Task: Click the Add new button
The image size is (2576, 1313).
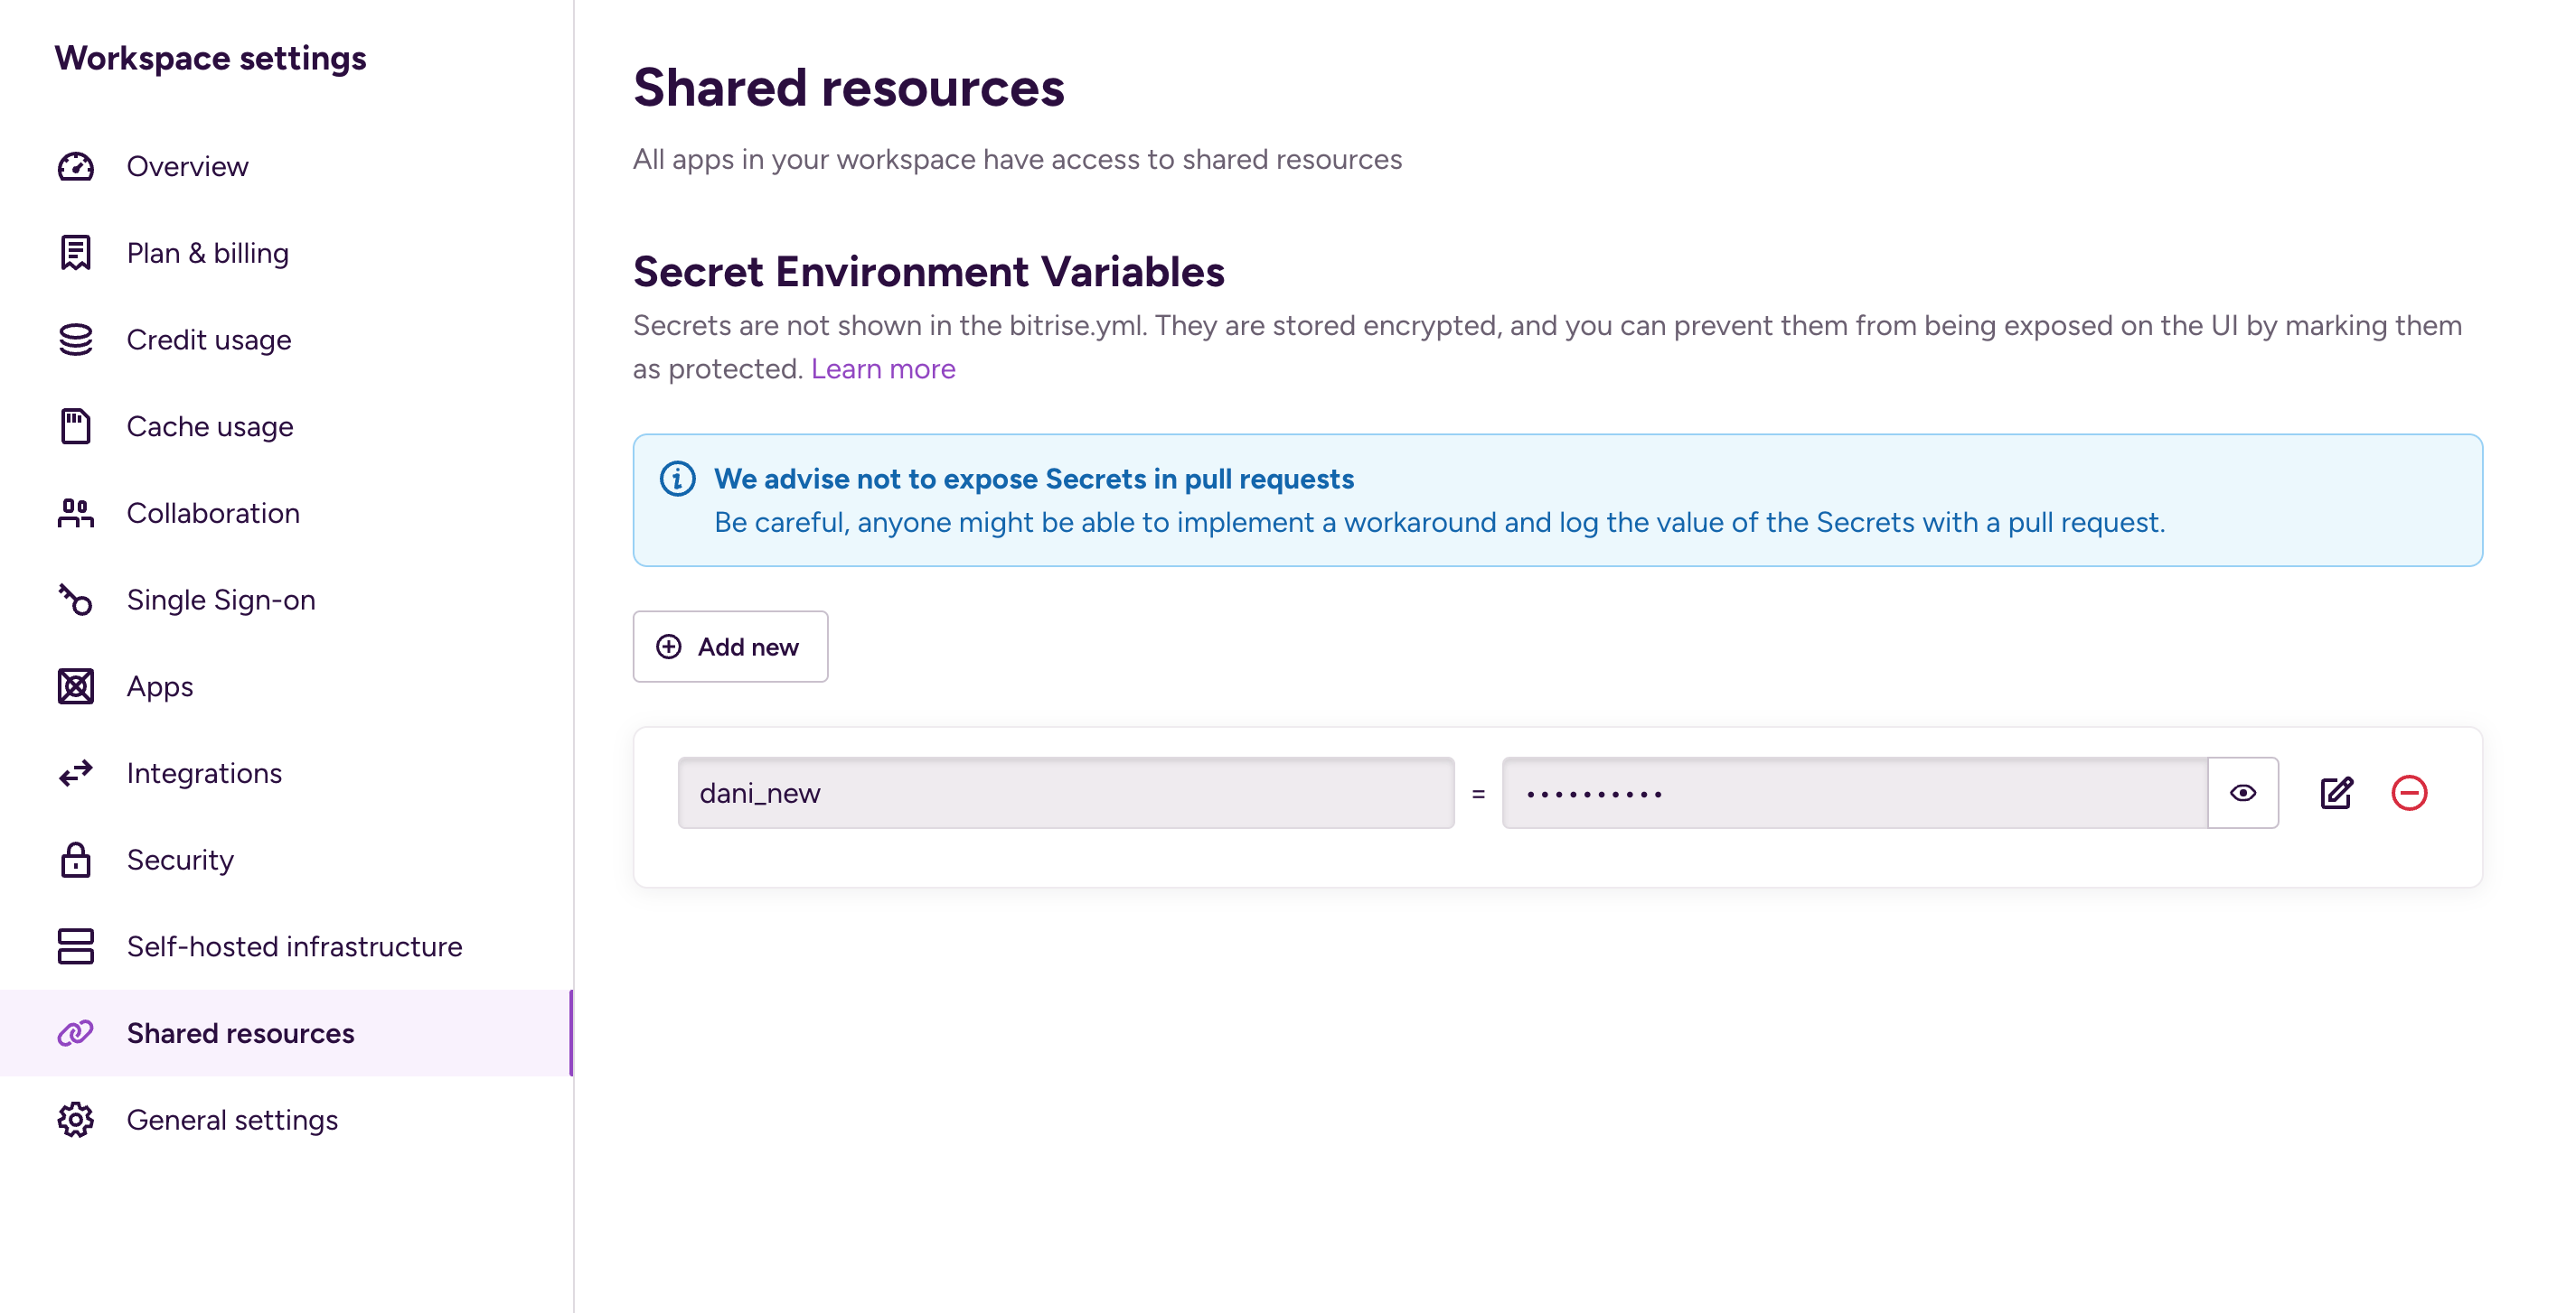Action: point(730,647)
